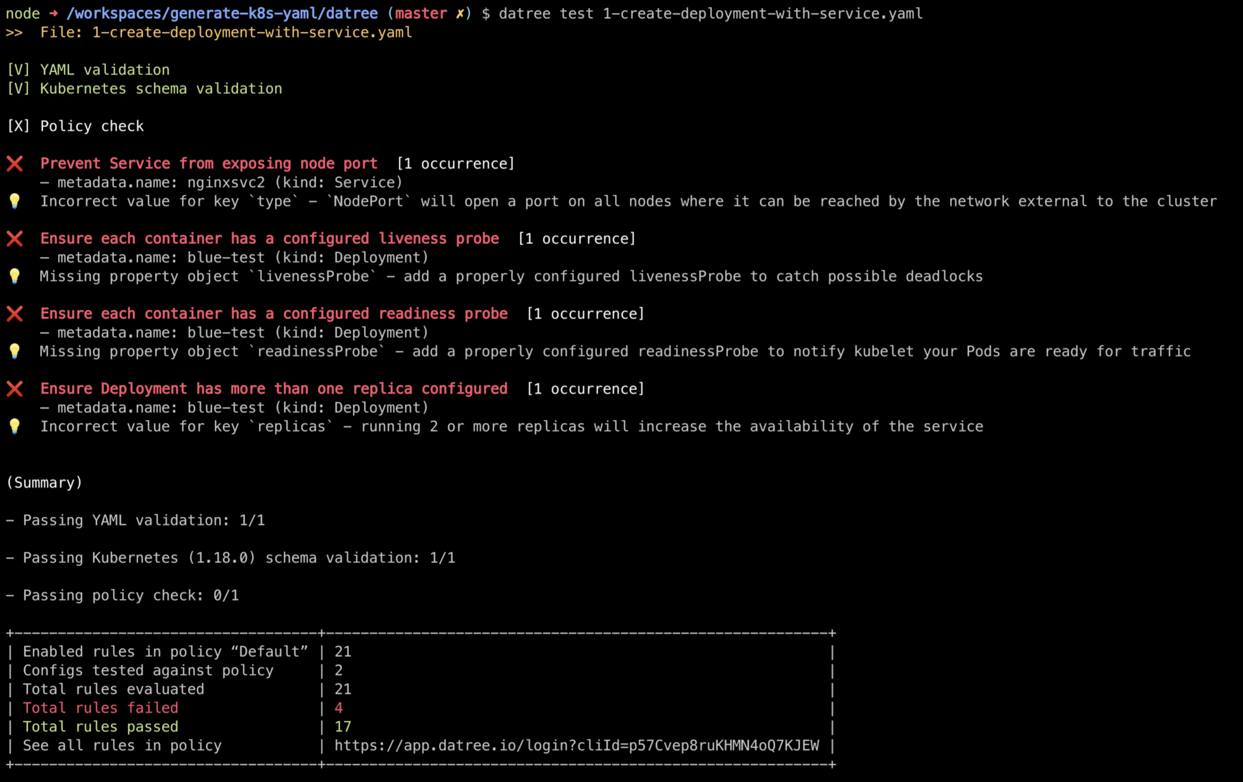
Task: Click the red X icon beside the replica rule
Action: (x=15, y=389)
